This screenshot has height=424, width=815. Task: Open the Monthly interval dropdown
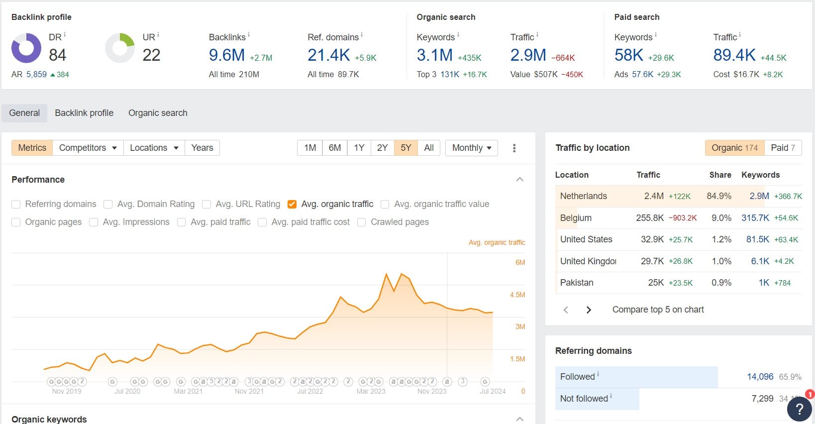click(x=472, y=148)
